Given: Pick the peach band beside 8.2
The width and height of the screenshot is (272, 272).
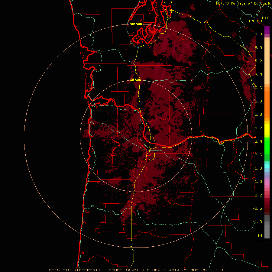Looking at the screenshot, I should point(267,62).
